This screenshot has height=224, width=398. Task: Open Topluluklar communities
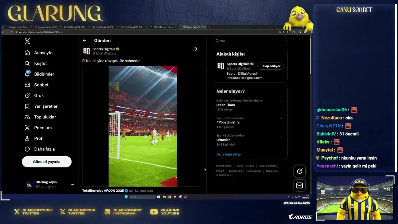click(40, 117)
